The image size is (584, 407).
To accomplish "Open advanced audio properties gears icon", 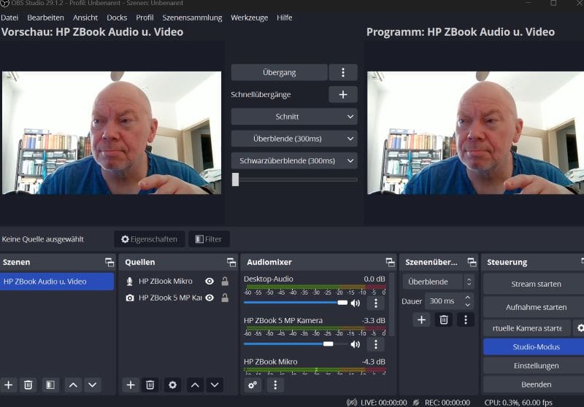I will (253, 384).
